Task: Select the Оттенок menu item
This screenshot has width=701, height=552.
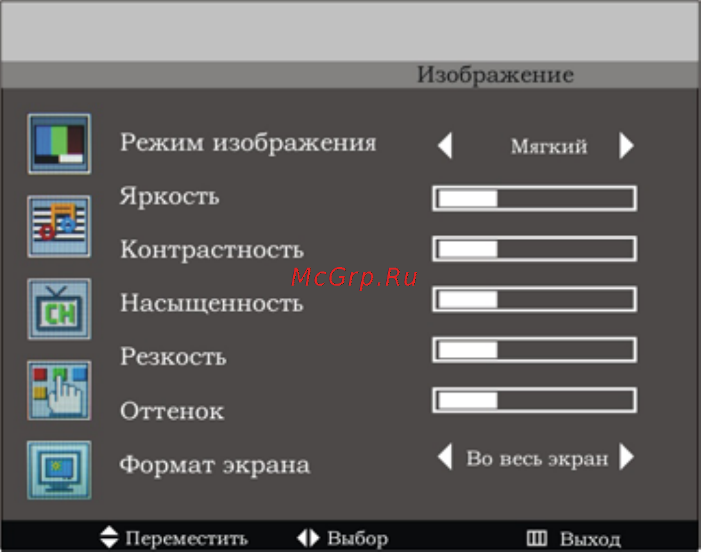Action: [x=172, y=411]
